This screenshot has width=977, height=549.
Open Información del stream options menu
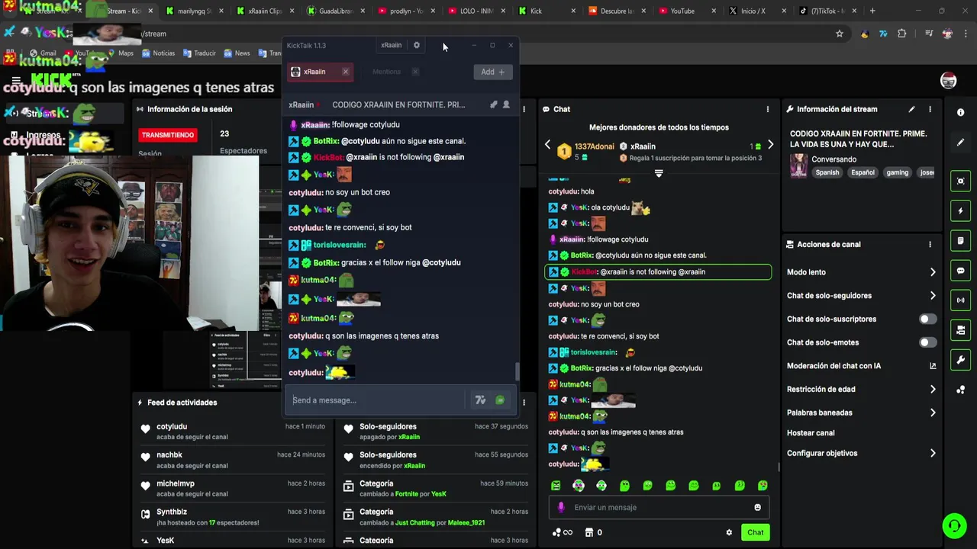(930, 109)
